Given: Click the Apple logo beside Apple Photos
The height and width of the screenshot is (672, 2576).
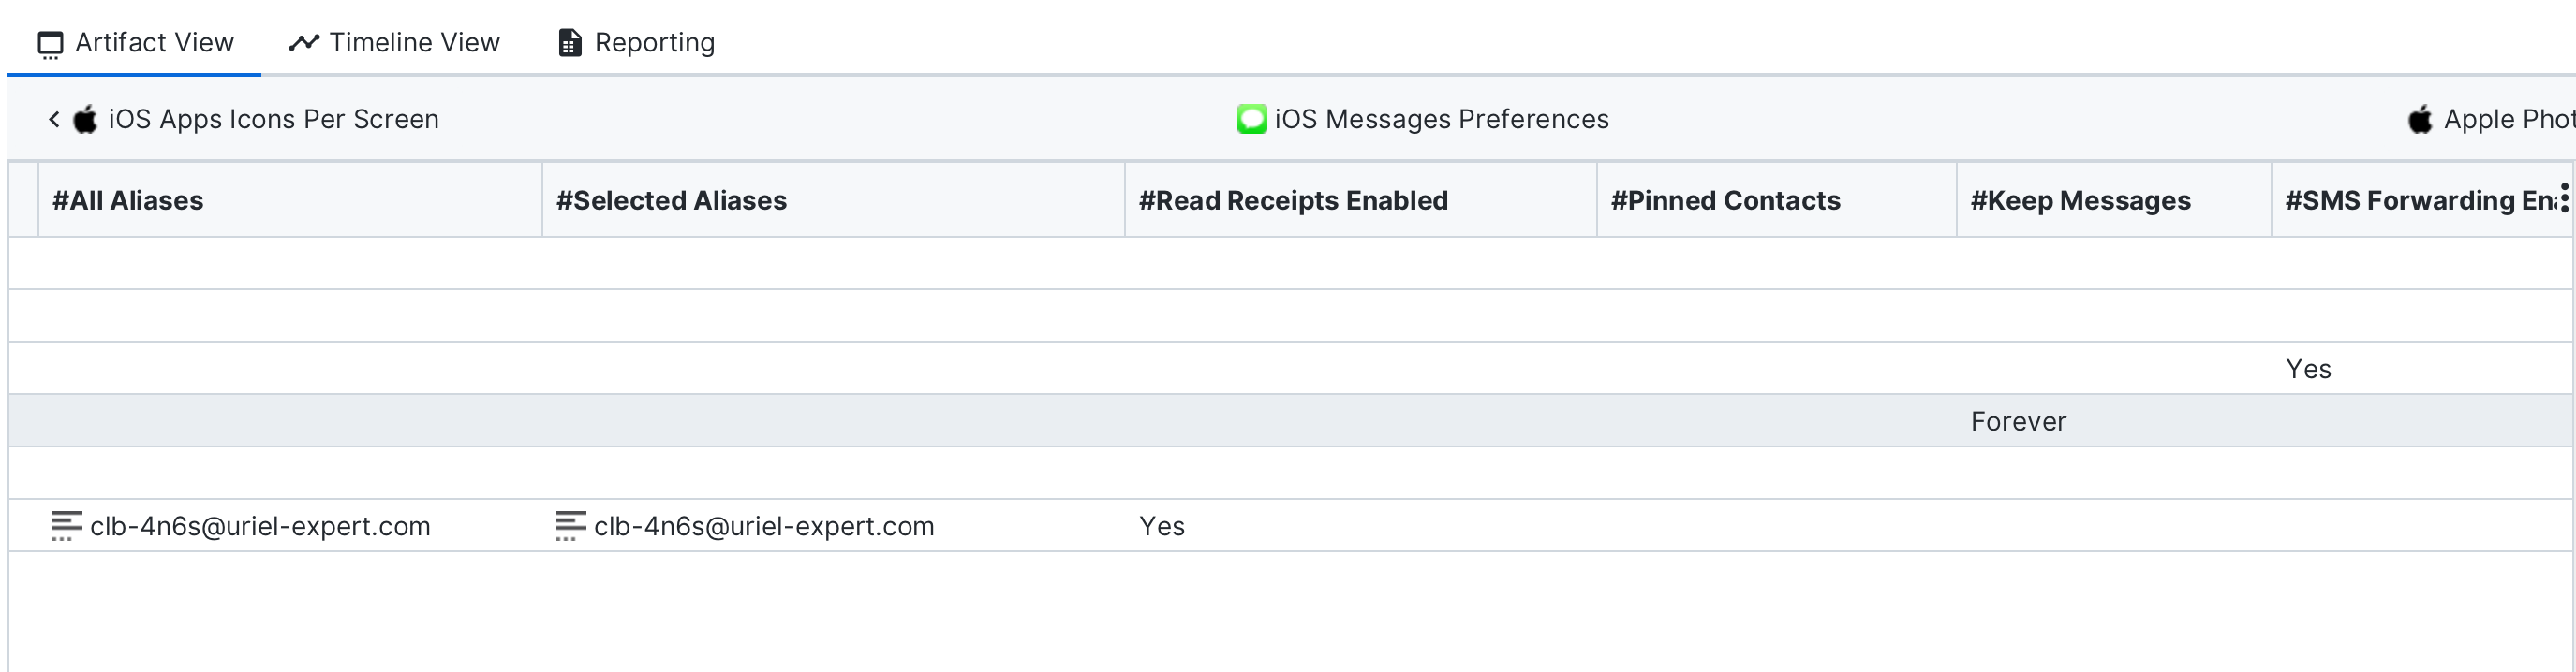Looking at the screenshot, I should pos(2420,119).
